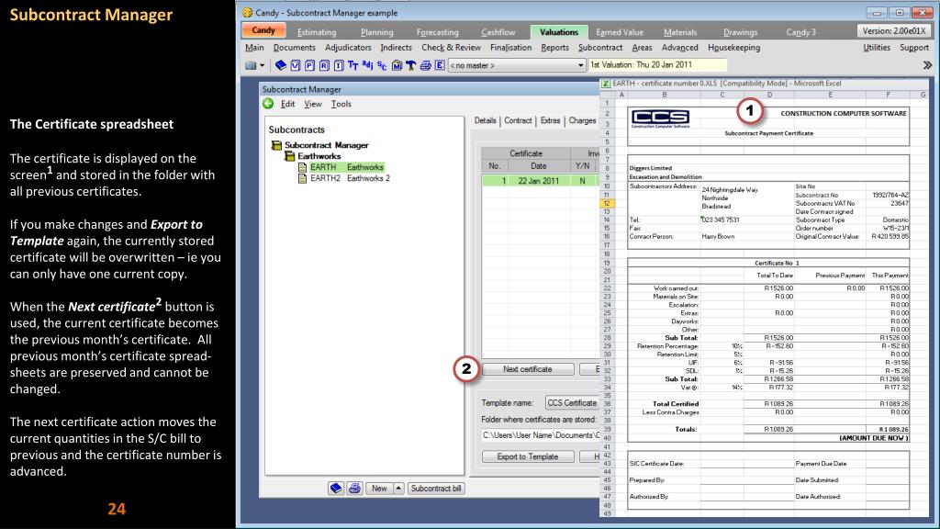Open the CCS Certificate template name dropdown
940x529 pixels.
[573, 403]
